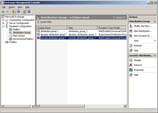Open the View submenu arrow

coord(155,41)
